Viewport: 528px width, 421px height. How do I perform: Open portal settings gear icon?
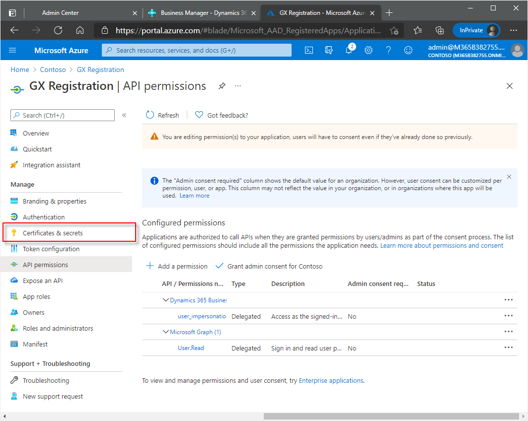pyautogui.click(x=369, y=50)
